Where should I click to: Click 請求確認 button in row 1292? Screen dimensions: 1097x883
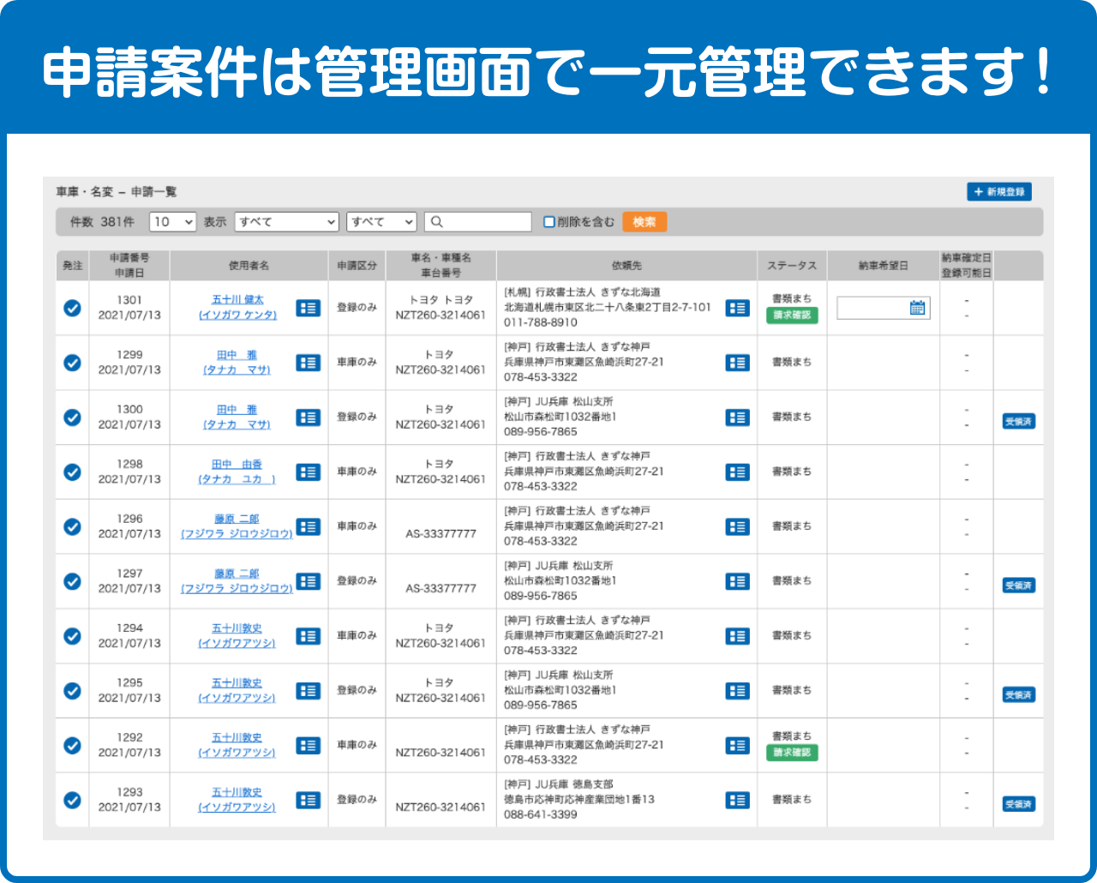(792, 753)
